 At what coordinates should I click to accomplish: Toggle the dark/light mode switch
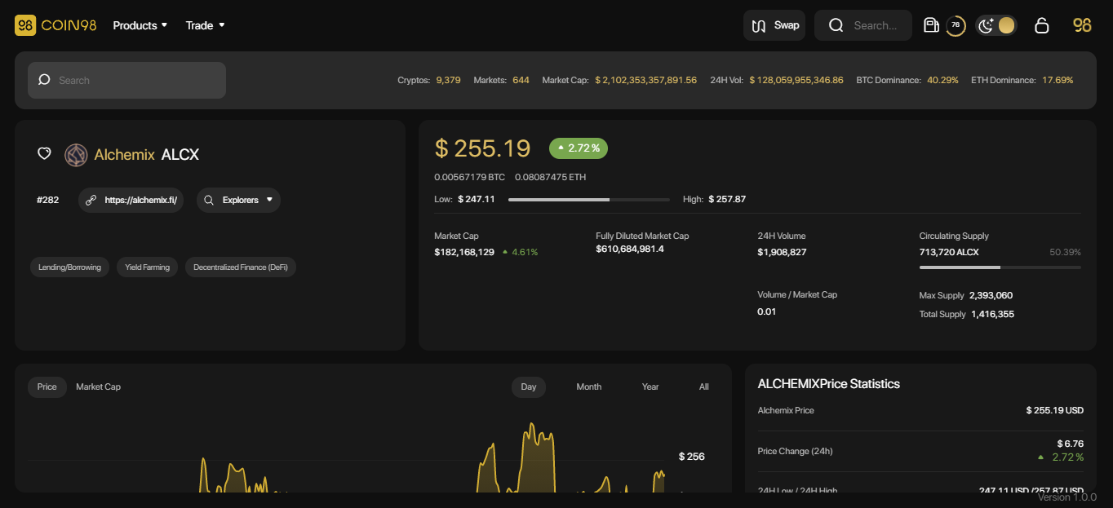[996, 25]
